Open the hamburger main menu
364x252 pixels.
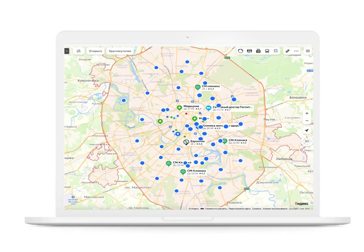pyautogui.click(x=308, y=51)
